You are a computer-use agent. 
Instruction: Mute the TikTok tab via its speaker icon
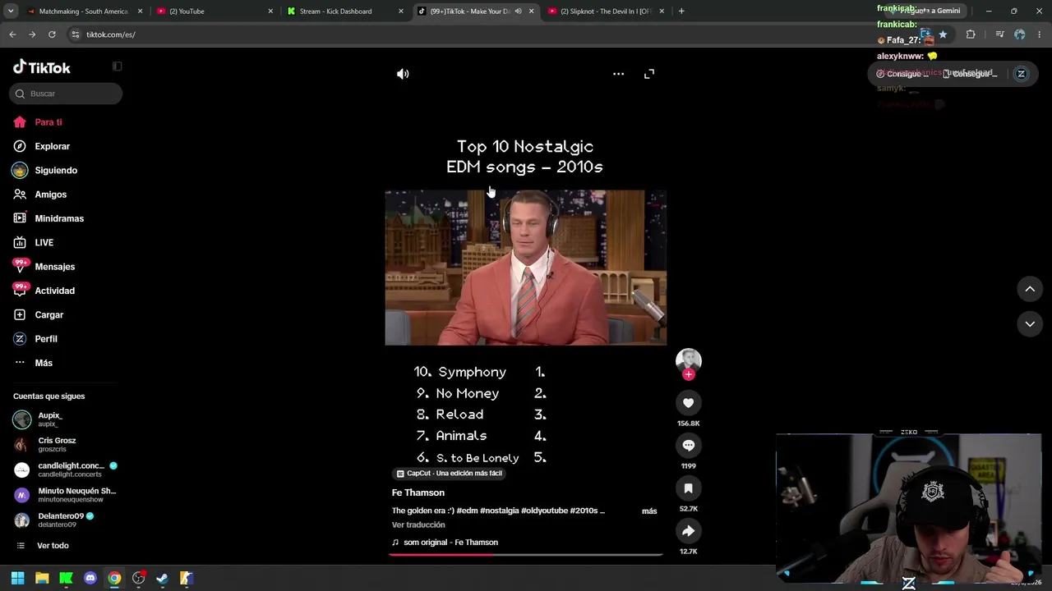pos(518,11)
